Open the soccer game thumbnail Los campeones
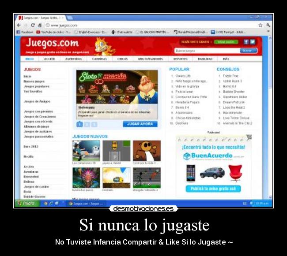This screenshot has height=256, width=287. 86,151
